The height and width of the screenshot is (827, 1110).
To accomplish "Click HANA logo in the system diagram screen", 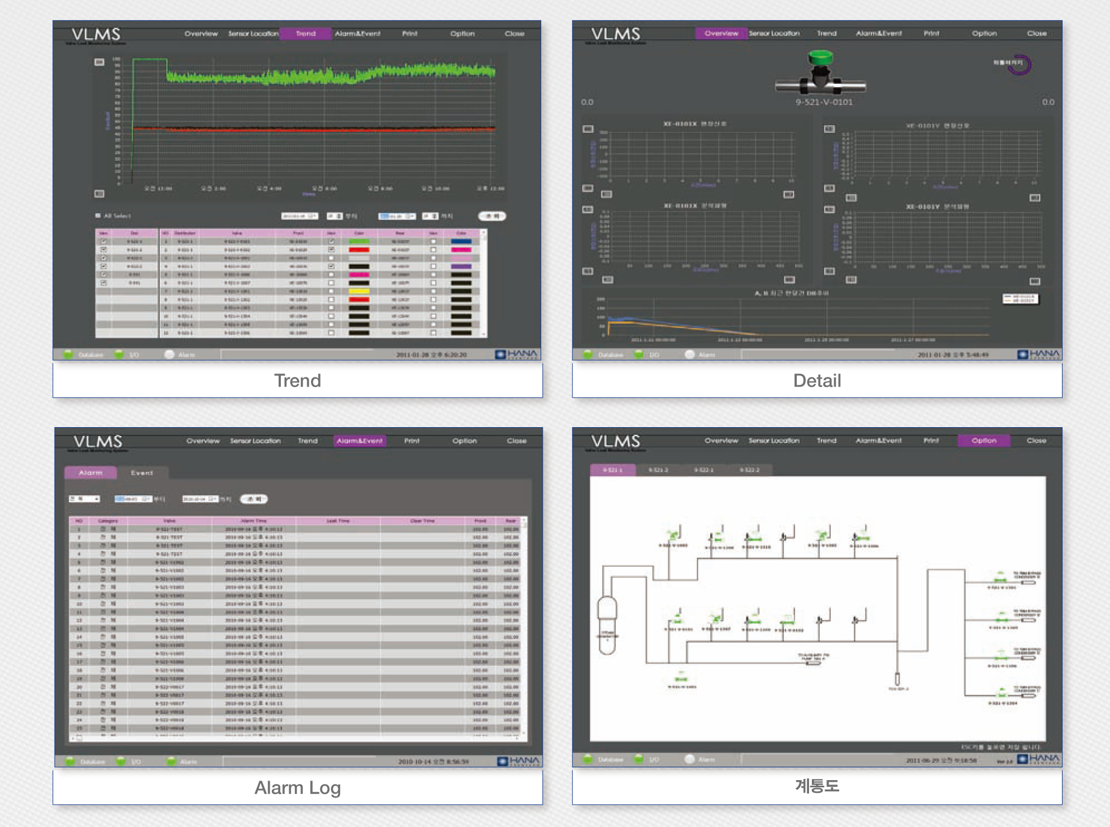I will pos(1039,758).
